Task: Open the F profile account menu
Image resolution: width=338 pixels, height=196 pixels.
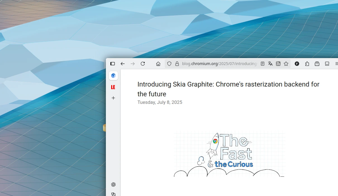Action: click(297, 64)
